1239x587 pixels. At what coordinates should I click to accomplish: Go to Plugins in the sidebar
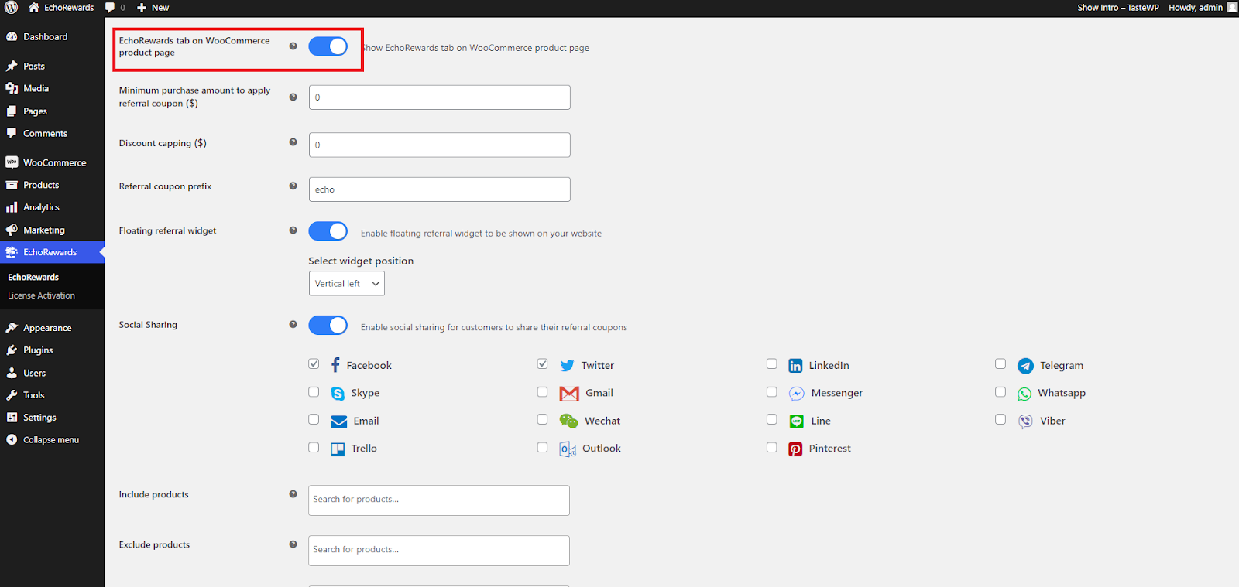[x=38, y=350]
